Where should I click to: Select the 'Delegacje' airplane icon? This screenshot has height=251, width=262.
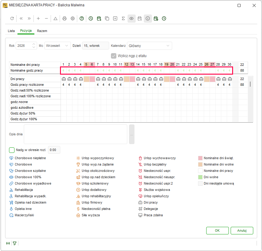click(x=140, y=209)
